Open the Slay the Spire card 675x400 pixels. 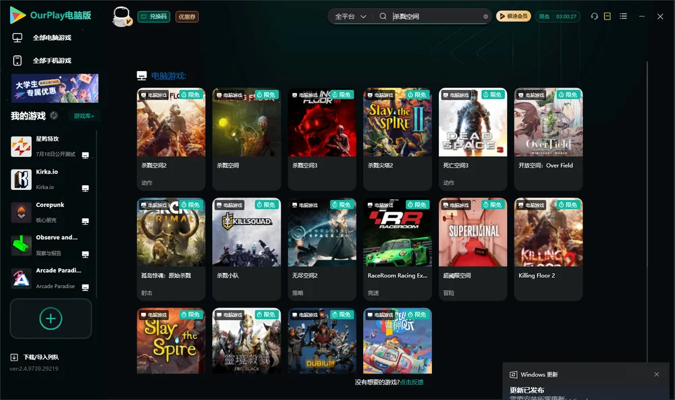point(171,341)
